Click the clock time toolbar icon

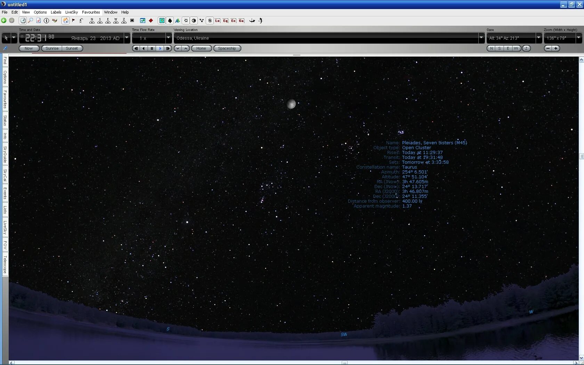pyautogui.click(x=23, y=21)
